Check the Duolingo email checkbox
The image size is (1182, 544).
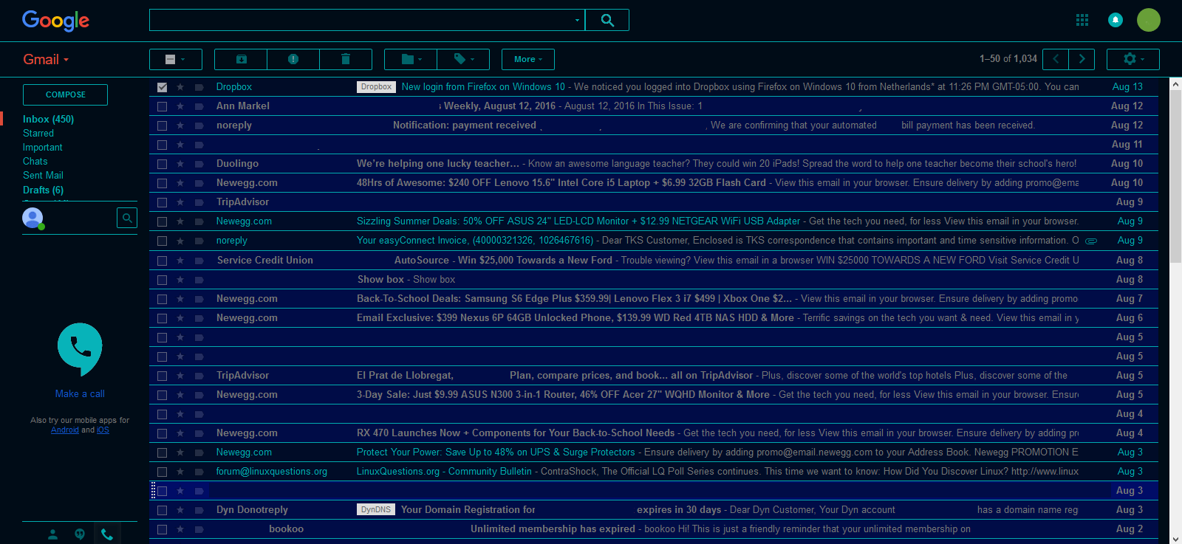[x=162, y=164]
